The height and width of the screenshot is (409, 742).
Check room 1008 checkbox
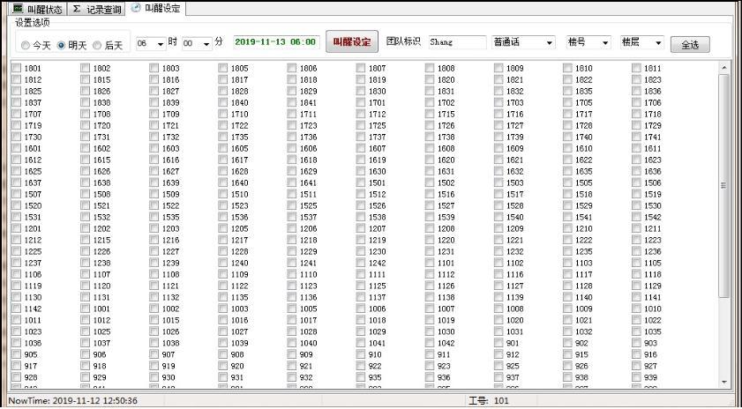click(x=498, y=309)
